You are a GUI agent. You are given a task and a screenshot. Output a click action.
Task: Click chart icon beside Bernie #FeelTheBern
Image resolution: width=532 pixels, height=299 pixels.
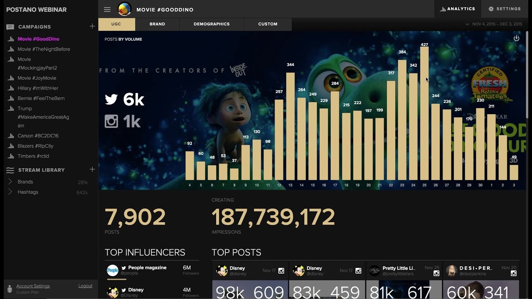(x=11, y=99)
